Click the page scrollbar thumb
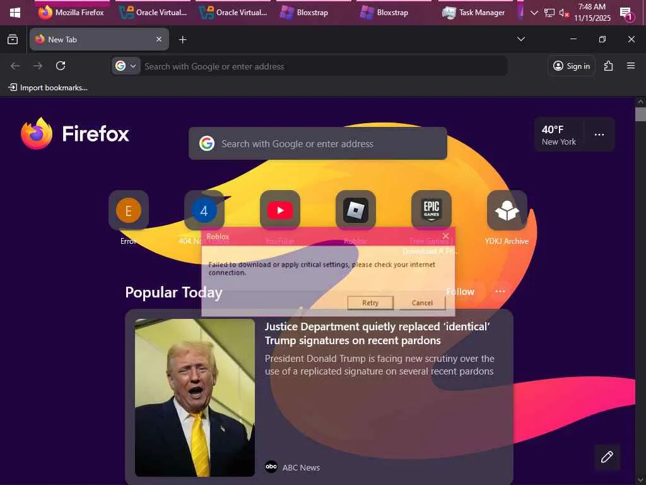The image size is (646, 485). pos(640,114)
